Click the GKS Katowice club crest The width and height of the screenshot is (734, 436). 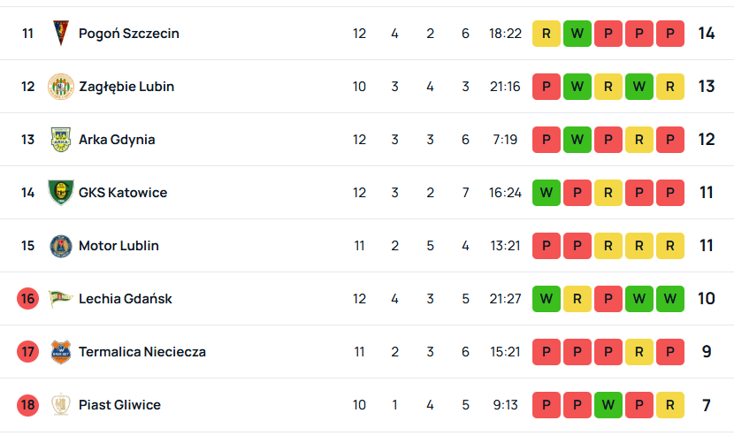click(x=61, y=193)
